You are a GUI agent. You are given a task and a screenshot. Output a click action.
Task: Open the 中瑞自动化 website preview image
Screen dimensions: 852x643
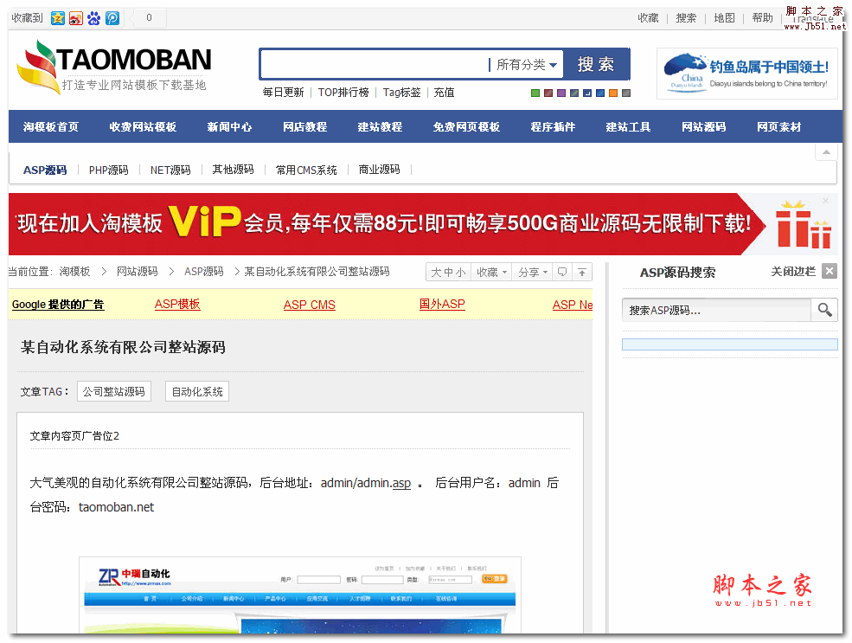300,595
